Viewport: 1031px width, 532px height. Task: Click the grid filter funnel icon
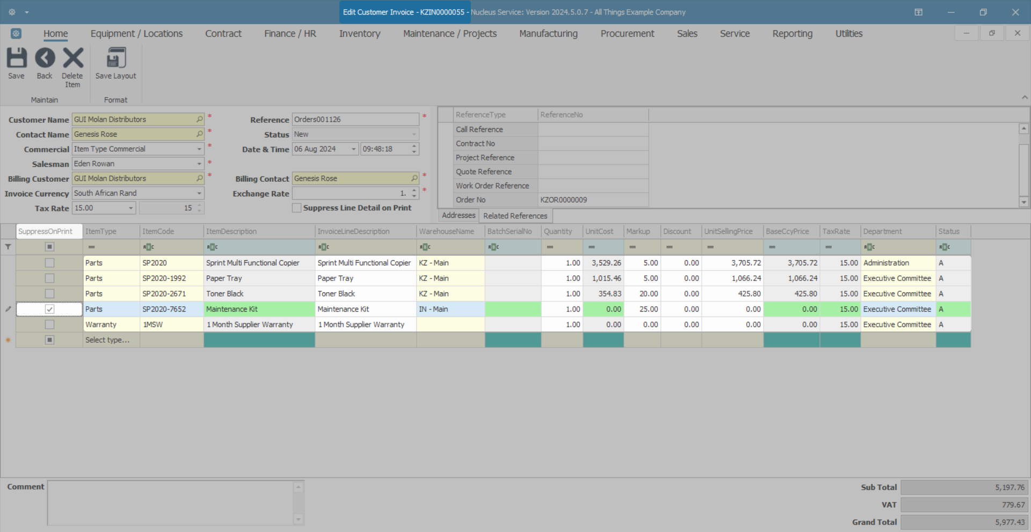[8, 247]
